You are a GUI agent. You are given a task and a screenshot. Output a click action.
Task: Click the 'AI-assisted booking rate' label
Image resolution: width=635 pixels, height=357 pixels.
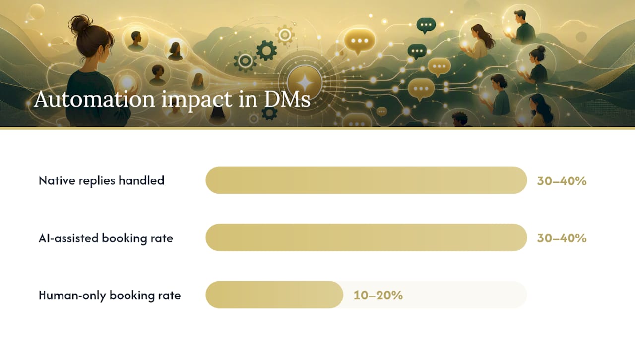(106, 238)
